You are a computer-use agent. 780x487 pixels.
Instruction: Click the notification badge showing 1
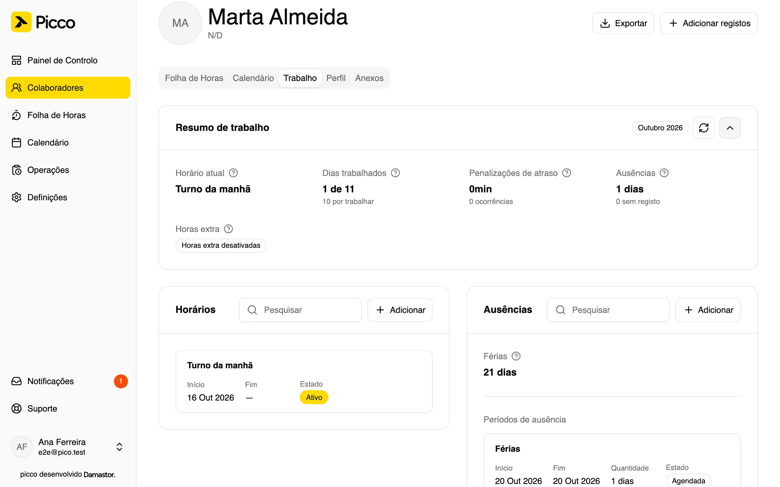click(121, 381)
